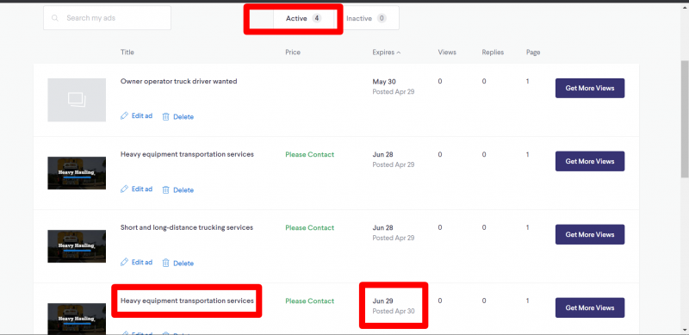The image size is (689, 335).
Task: Click Get More Views for Short and long-distance ad
Action: 590,235
